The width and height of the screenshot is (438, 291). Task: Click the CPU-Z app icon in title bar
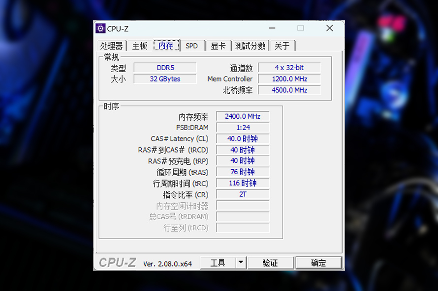point(100,28)
